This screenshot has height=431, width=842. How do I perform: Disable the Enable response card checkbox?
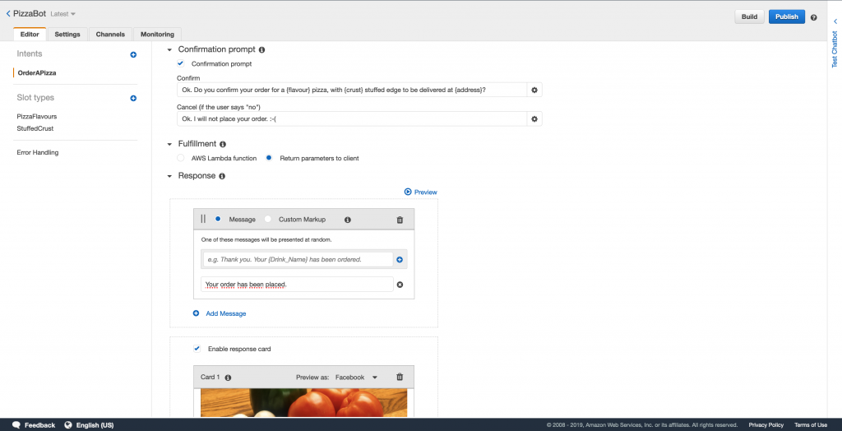[197, 349]
